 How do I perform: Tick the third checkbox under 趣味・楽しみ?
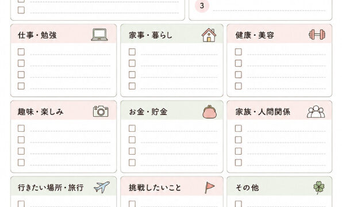(x=21, y=151)
